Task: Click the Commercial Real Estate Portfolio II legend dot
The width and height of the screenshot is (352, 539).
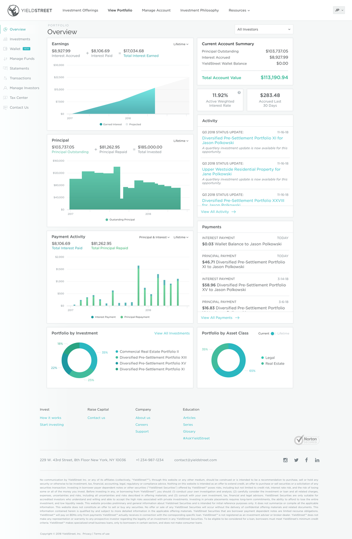Action: (117, 352)
